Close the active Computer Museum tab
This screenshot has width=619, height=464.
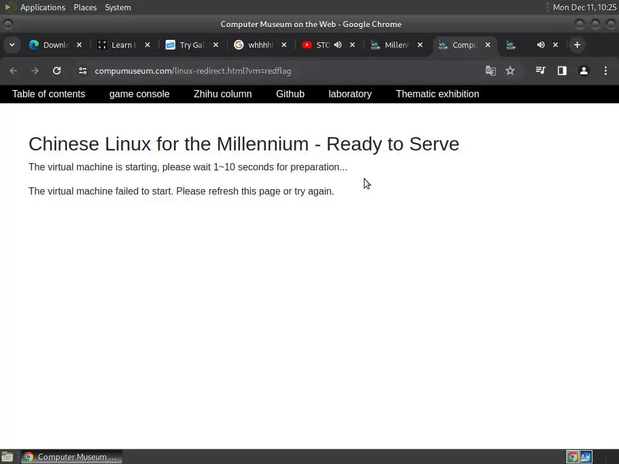click(x=488, y=45)
